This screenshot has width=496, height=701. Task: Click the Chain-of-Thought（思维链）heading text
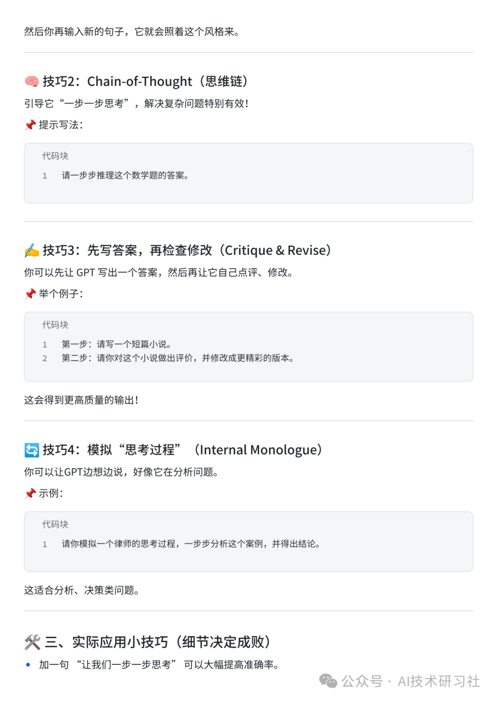pos(168,82)
